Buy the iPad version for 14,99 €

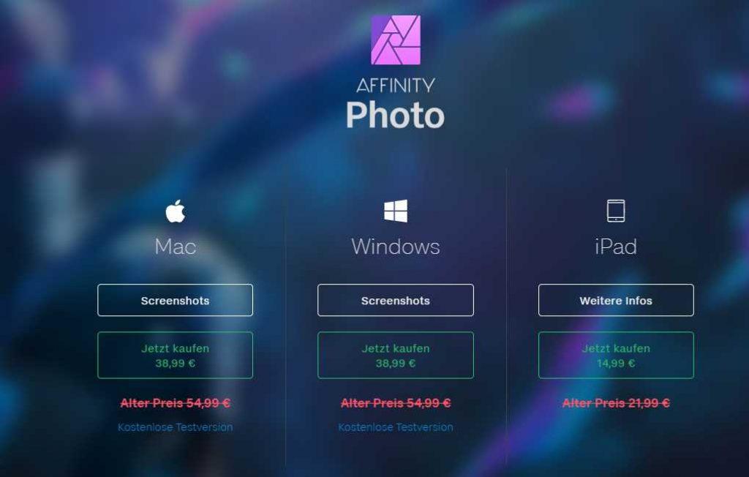pyautogui.click(x=616, y=355)
